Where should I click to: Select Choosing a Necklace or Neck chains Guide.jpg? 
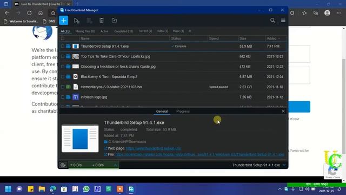pyautogui.click(x=118, y=67)
